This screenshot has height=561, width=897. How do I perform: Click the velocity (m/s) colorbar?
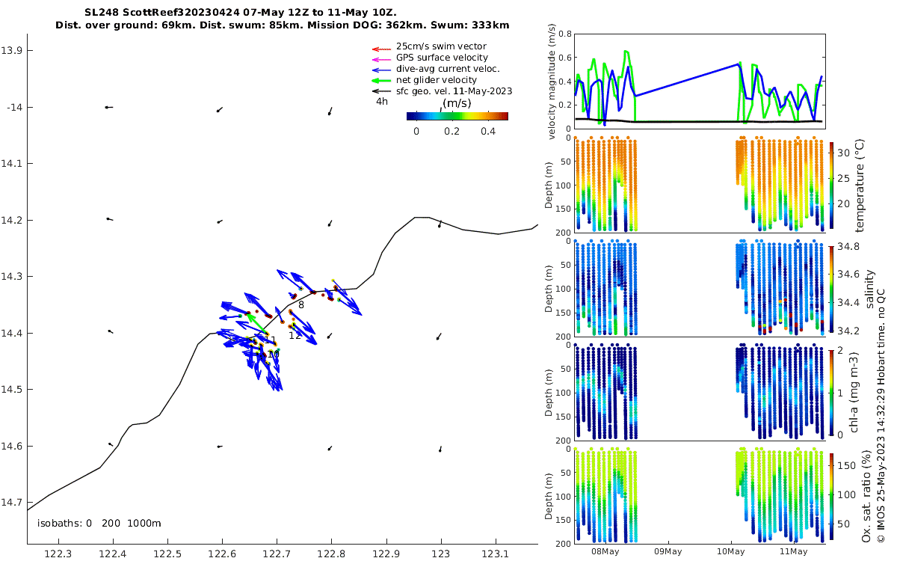coord(457,116)
